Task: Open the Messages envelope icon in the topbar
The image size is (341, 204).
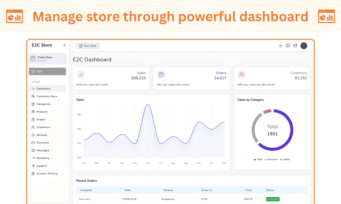Action: click(x=295, y=46)
